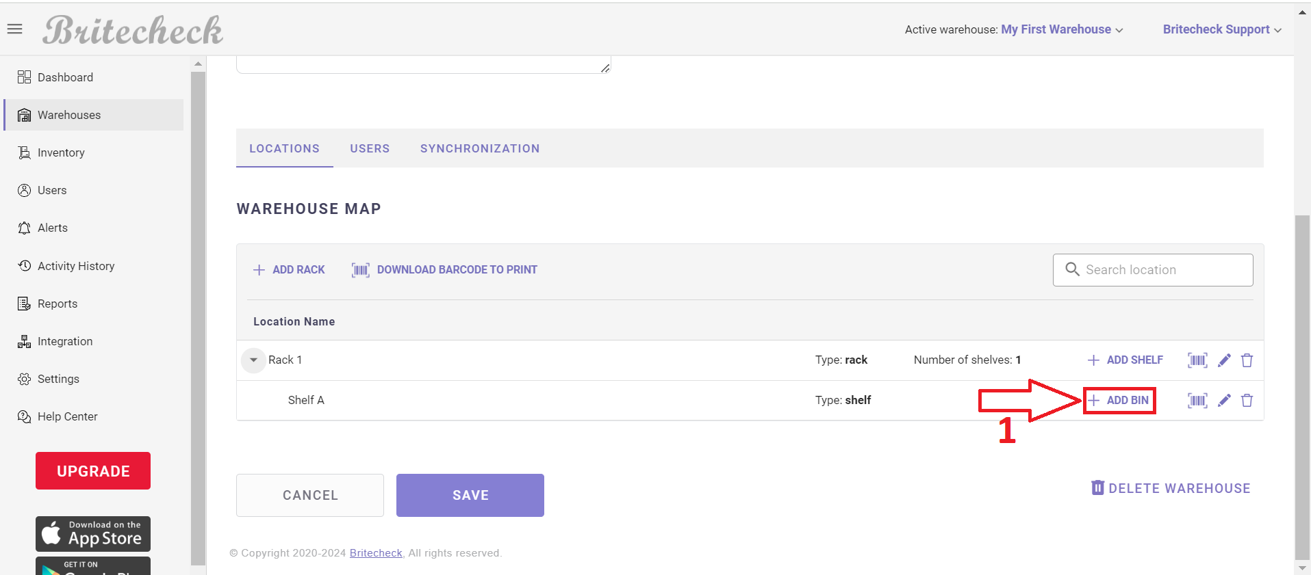Click the pencil edit icon for Shelf A
Image resolution: width=1311 pixels, height=575 pixels.
tap(1224, 401)
